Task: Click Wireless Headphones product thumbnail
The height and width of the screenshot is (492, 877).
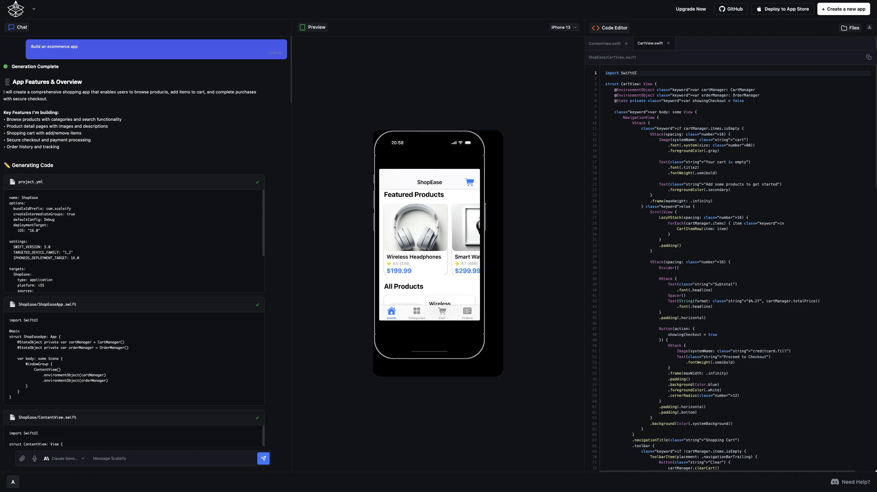Action: (415, 227)
